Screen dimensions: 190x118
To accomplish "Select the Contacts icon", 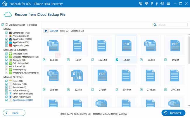I will 11,60.
